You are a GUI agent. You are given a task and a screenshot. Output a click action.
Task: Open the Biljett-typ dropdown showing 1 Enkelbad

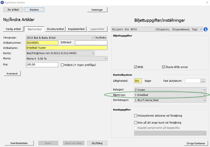tap(170, 95)
